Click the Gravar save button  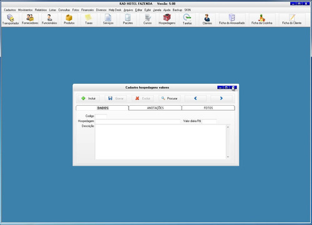(x=116, y=98)
